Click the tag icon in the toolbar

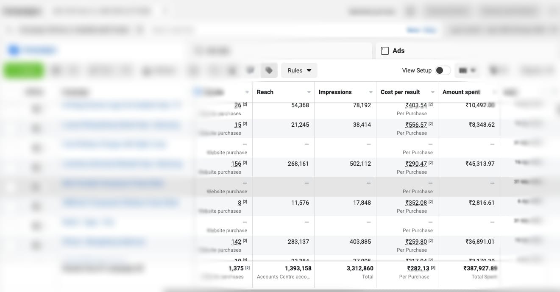(269, 70)
